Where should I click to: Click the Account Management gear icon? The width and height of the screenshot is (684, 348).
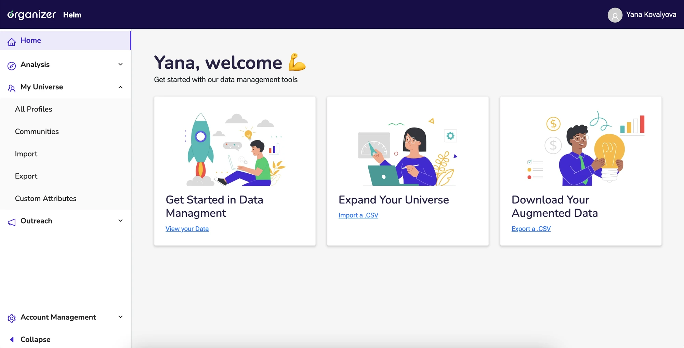(12, 318)
